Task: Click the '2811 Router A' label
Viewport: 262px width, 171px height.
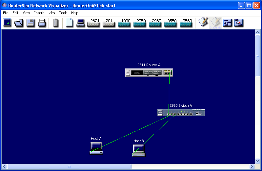Action: click(x=149, y=65)
